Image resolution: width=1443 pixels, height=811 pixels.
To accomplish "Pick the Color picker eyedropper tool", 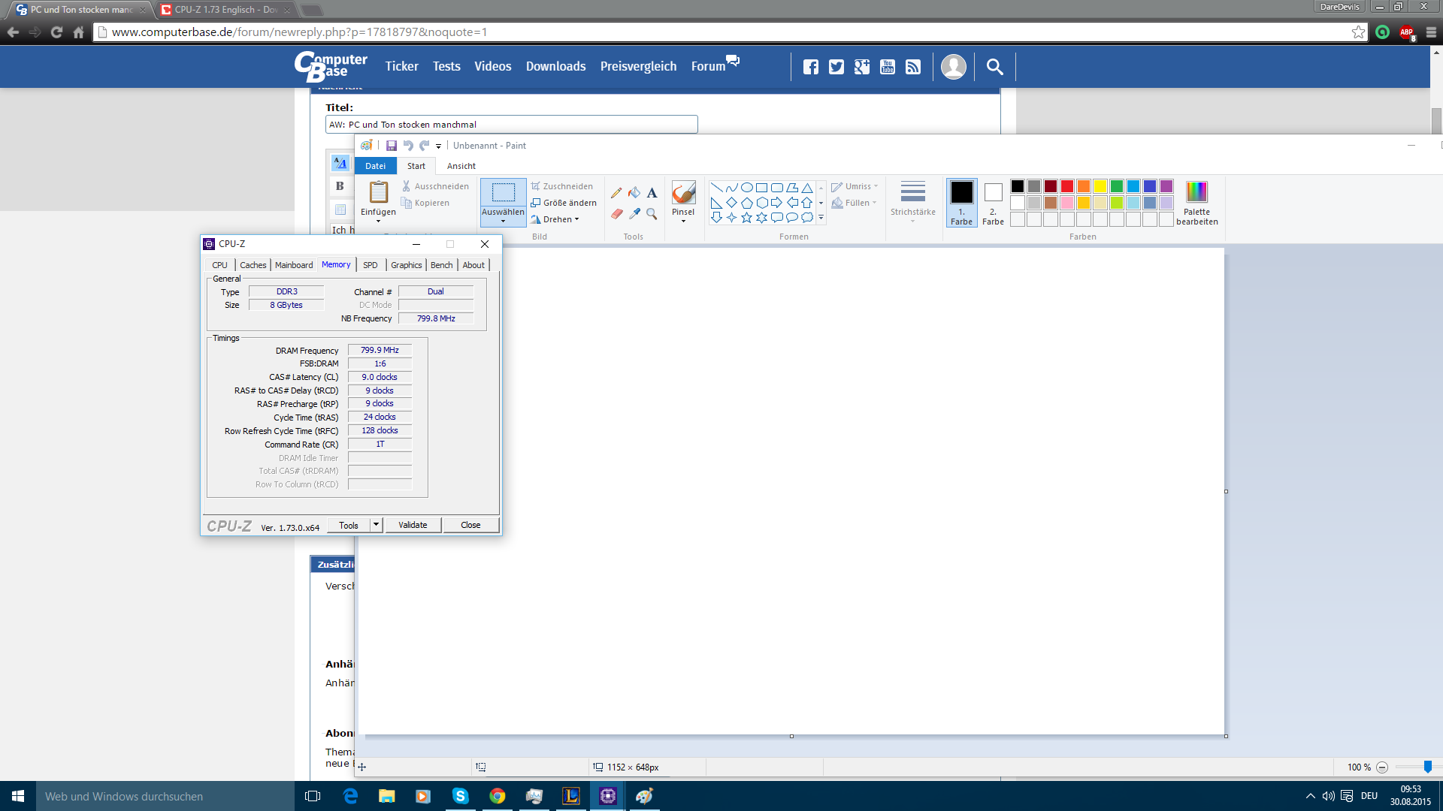I will point(634,214).
